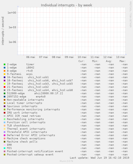133x164 pixels.
Task: Click the '09 mai' x-axis date label
Action: 69,57
